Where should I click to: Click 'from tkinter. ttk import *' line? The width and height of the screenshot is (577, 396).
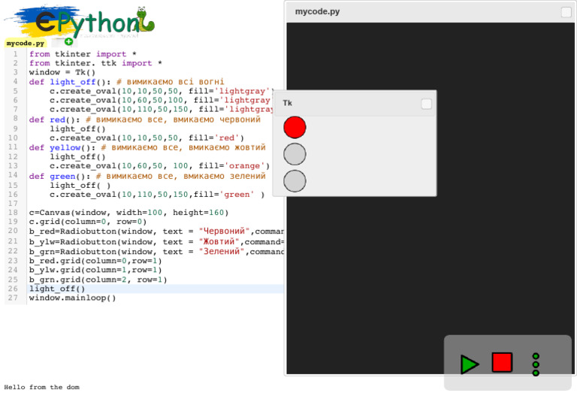[95, 63]
